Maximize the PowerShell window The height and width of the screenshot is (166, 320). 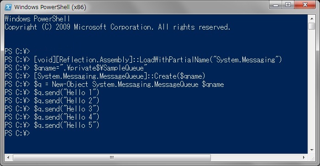[288, 5]
